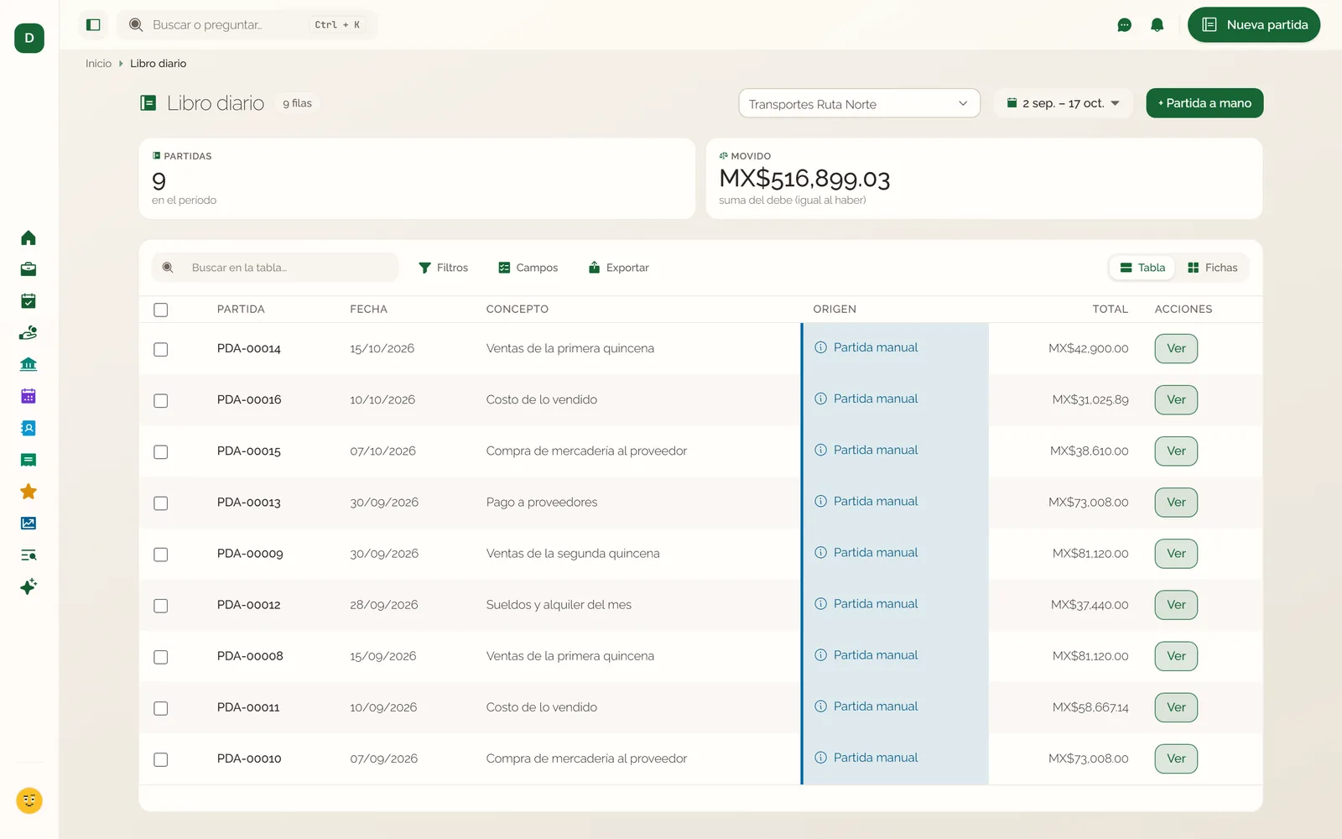The height and width of the screenshot is (839, 1342).
Task: Open the chart report sidebar icon
Action: tap(29, 524)
